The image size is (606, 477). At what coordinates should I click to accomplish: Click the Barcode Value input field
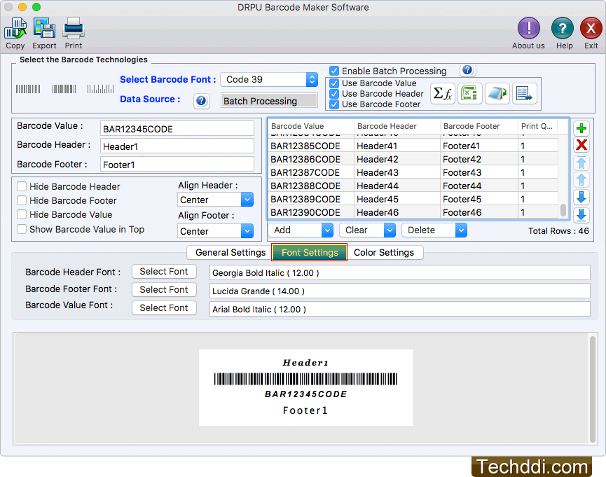pos(177,129)
